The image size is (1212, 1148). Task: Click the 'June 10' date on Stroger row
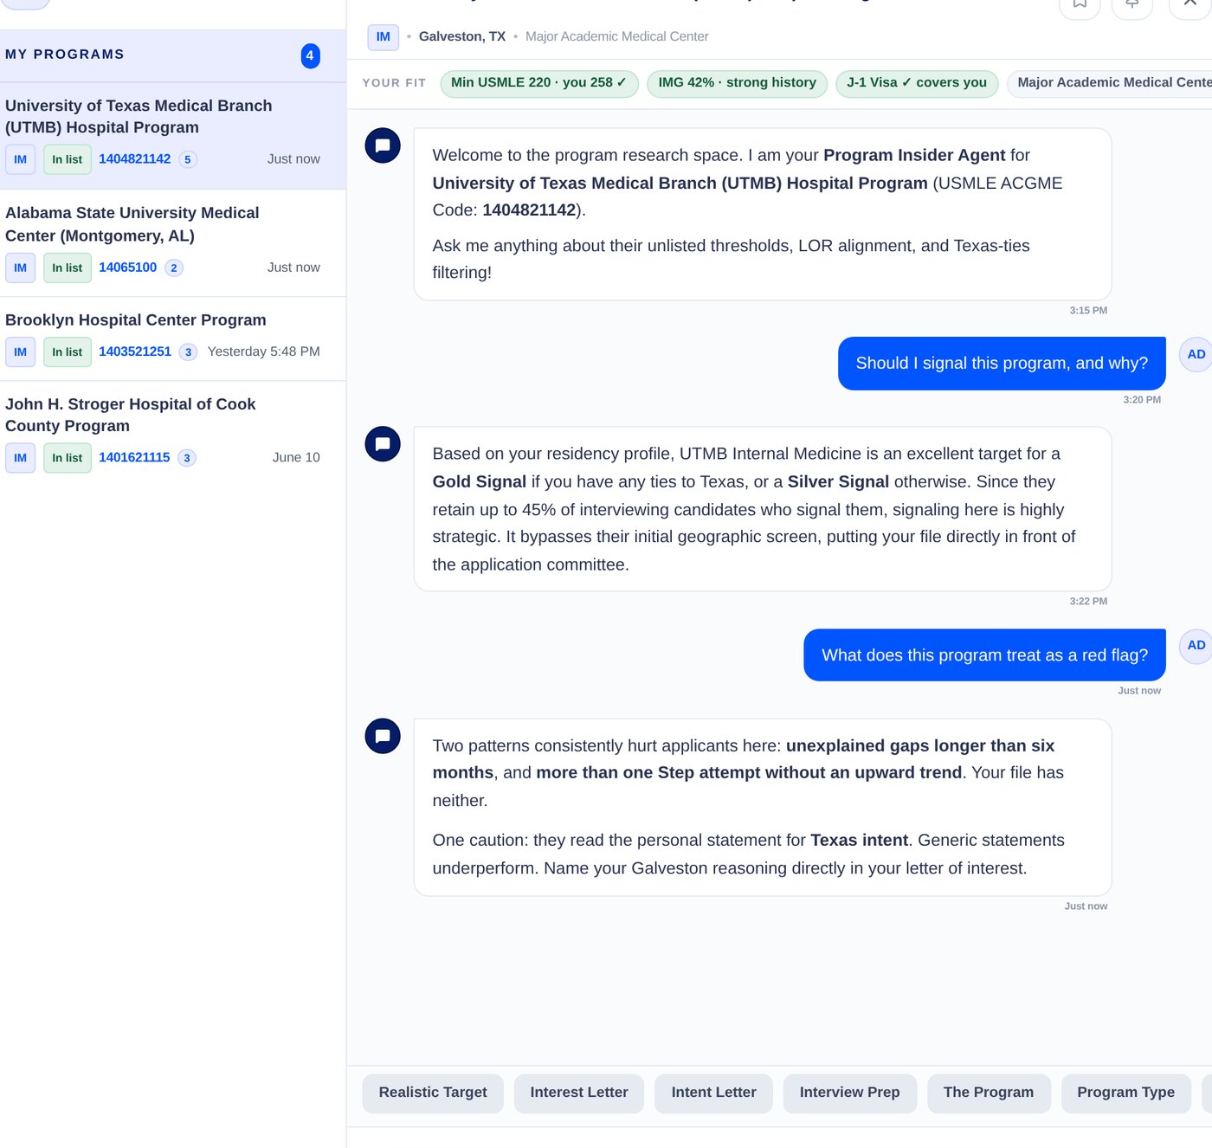(x=296, y=457)
